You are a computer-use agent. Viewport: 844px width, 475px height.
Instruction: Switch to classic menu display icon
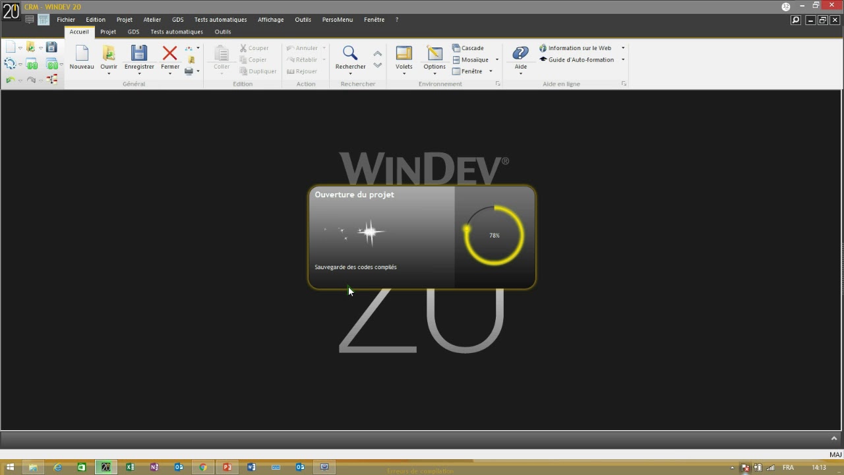[30, 20]
